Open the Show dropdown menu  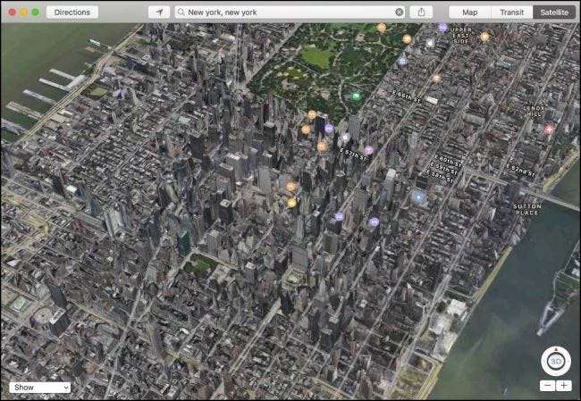39,388
